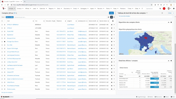Open the activity stream view icon
This screenshot has height=99, width=176.
pos(114,17)
